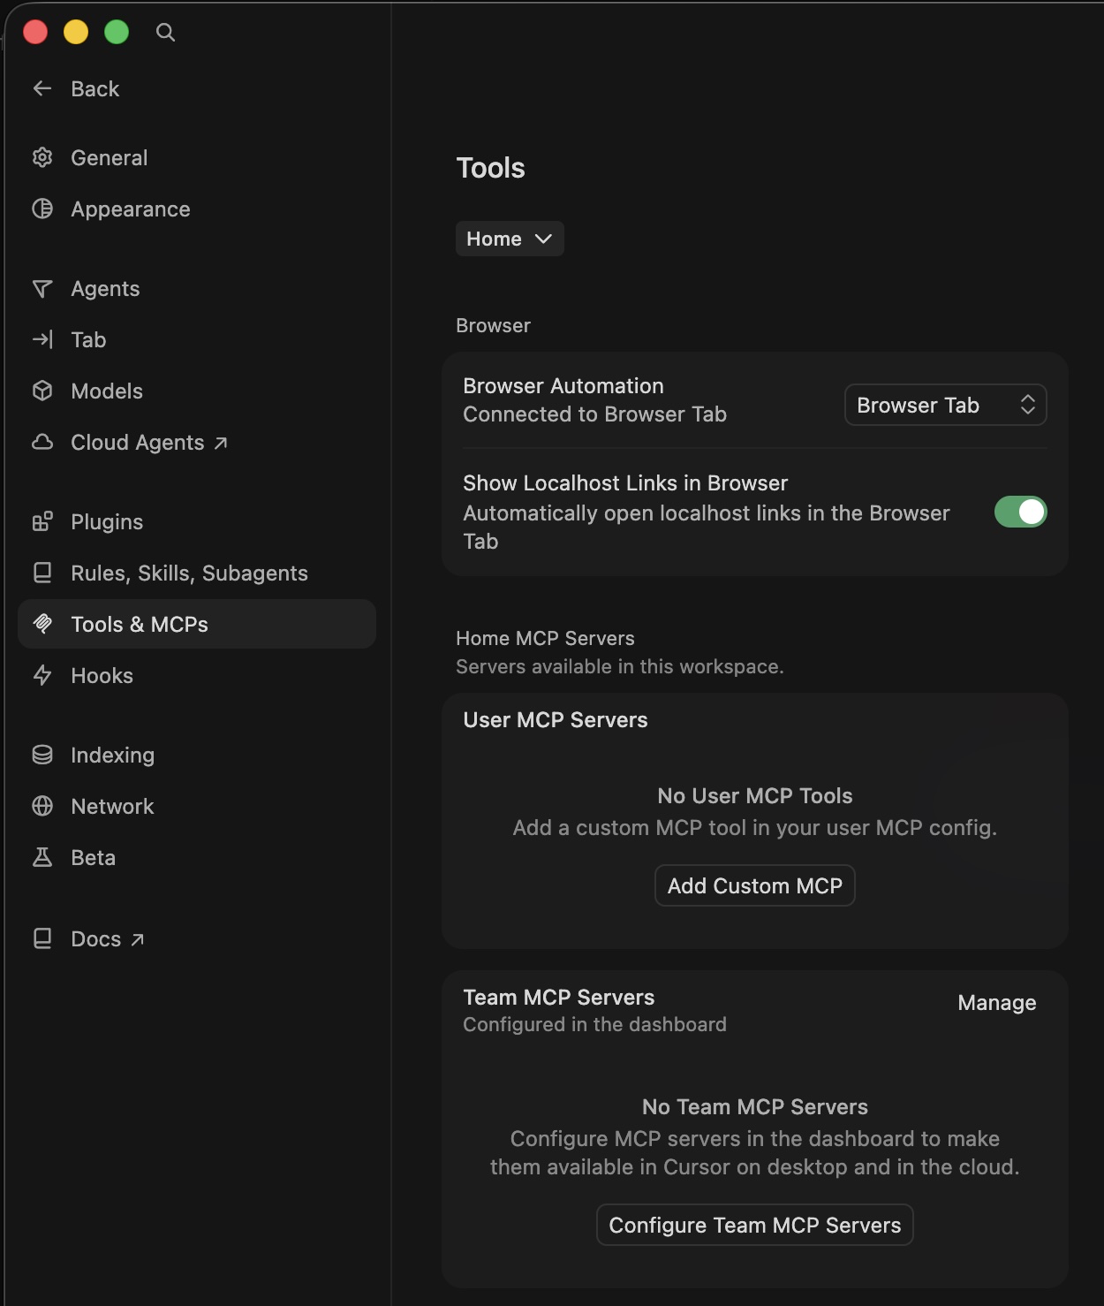The image size is (1104, 1306).
Task: Click the Appearance half-circle icon
Action: click(x=42, y=209)
